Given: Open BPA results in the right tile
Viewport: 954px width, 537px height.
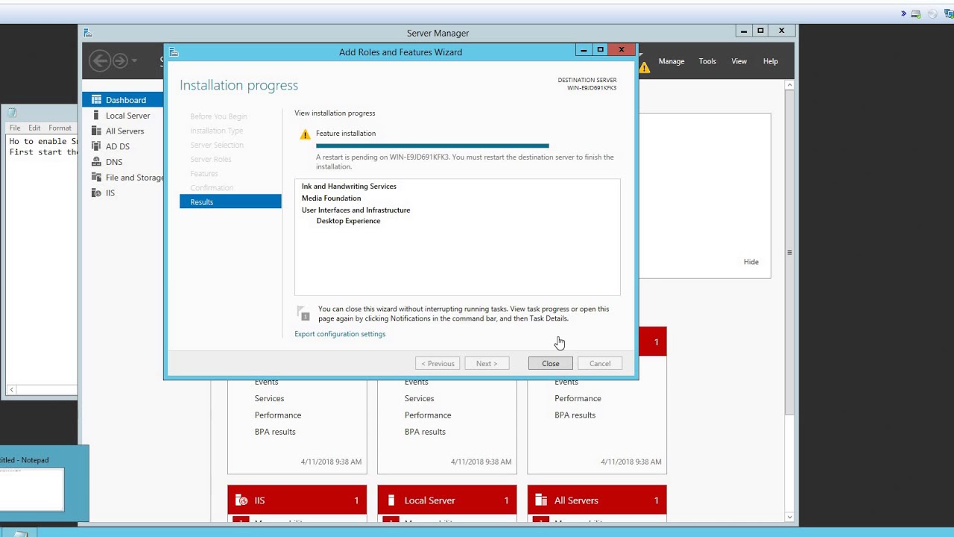Looking at the screenshot, I should pyautogui.click(x=575, y=415).
